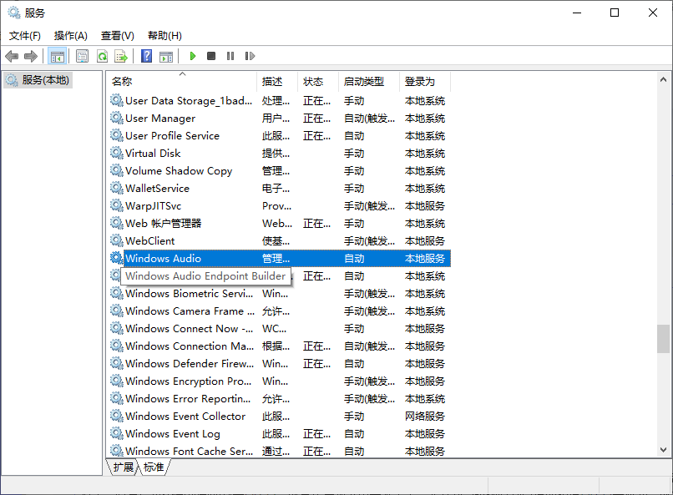
Task: Click the Back arrow toolbar icon
Action: pyautogui.click(x=12, y=56)
